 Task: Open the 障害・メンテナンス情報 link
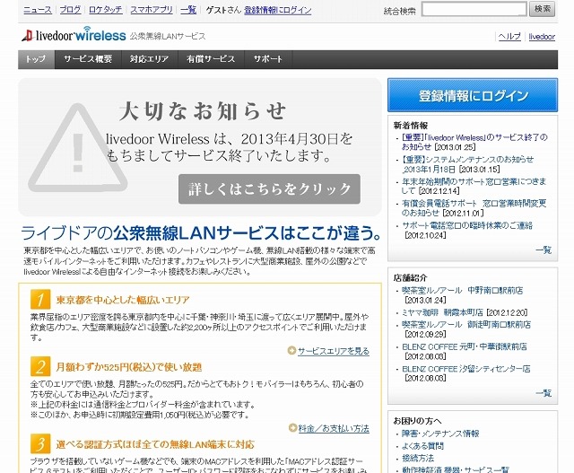pos(440,434)
